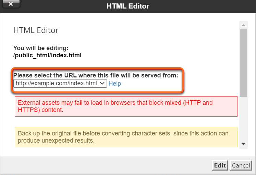This screenshot has height=175, width=256.
Task: Click the scrollbar track below the thumb
Action: [x=243, y=119]
